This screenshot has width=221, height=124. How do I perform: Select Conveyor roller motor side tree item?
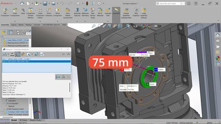tap(17, 112)
